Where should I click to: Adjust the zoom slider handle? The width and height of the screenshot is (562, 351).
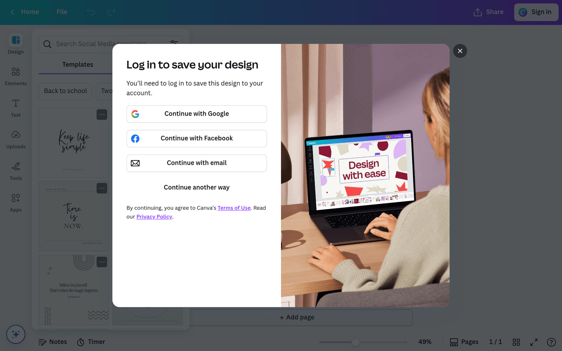tap(355, 342)
